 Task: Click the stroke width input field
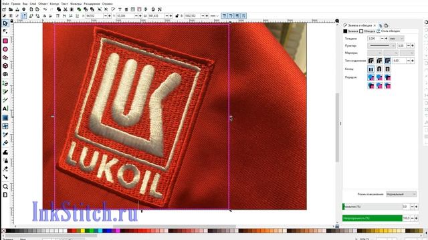click(374, 39)
